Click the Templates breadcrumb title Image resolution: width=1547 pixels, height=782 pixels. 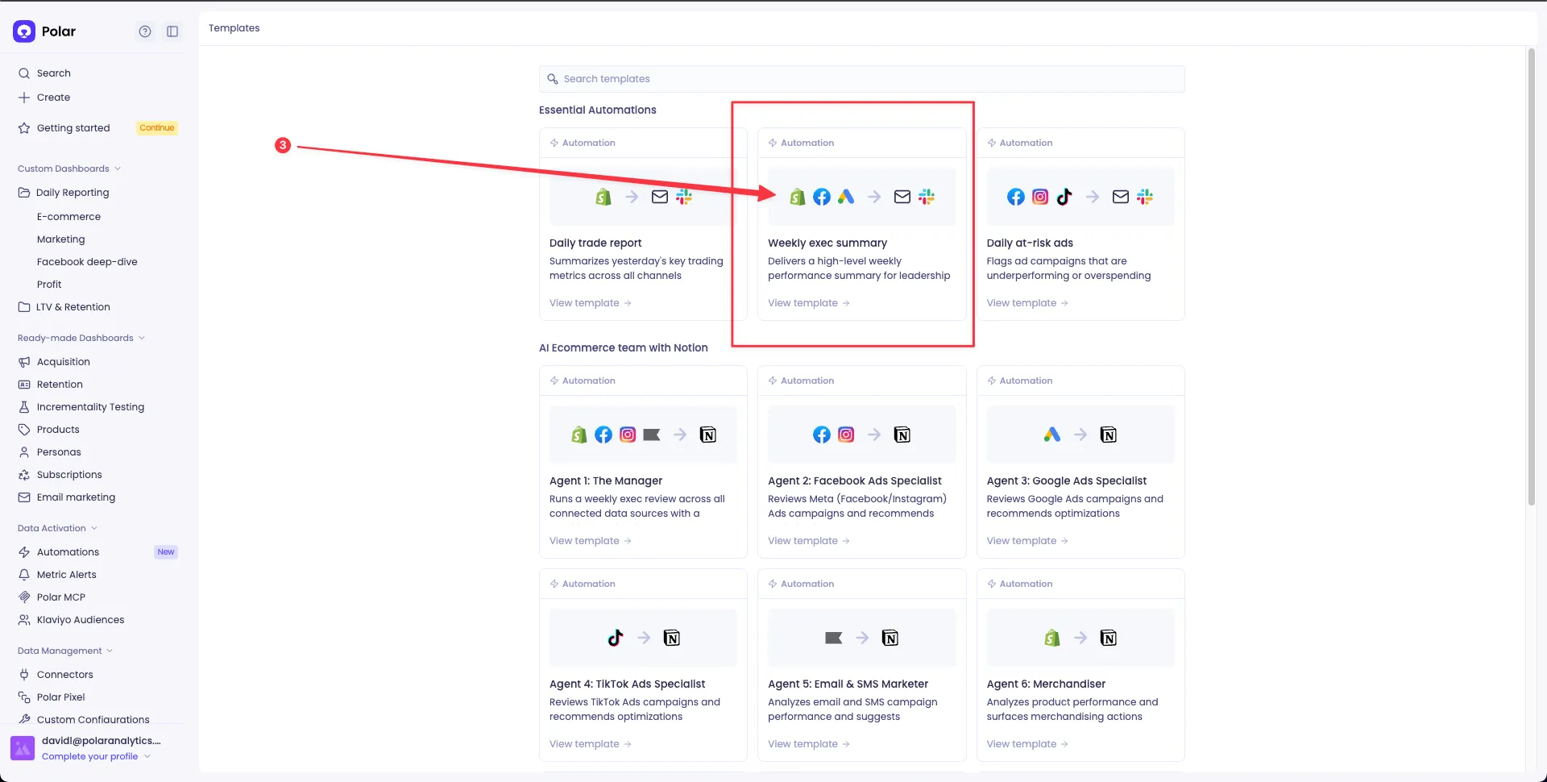coord(234,28)
